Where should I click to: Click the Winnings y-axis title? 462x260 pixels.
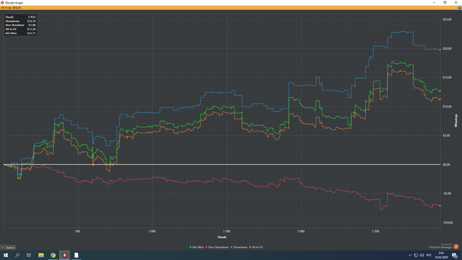456,121
